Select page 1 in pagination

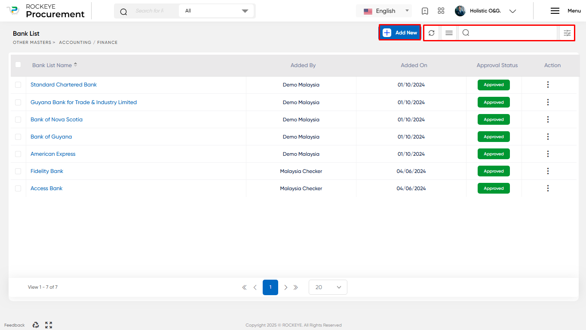tap(270, 287)
